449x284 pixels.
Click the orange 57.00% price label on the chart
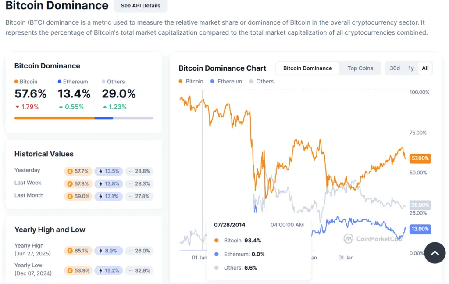(420, 158)
